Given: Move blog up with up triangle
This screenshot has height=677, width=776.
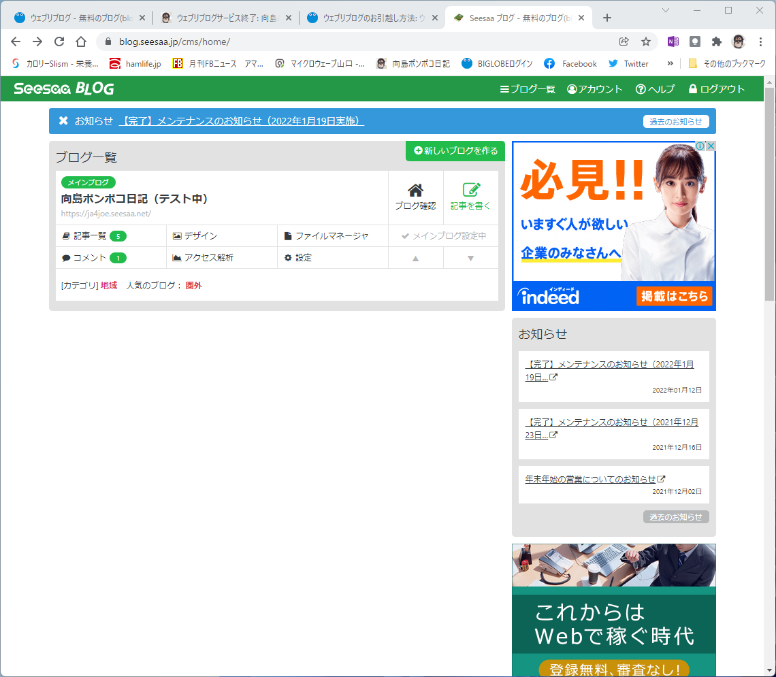Looking at the screenshot, I should [416, 258].
